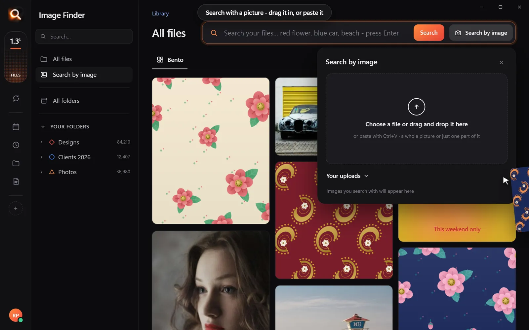Click the Designs folder diamond icon
This screenshot has height=330, width=529.
52,142
